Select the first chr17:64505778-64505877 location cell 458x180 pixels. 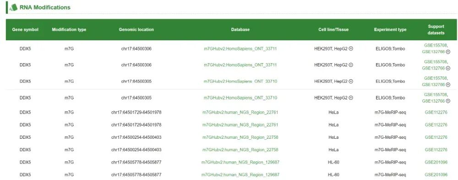pyautogui.click(x=136, y=162)
